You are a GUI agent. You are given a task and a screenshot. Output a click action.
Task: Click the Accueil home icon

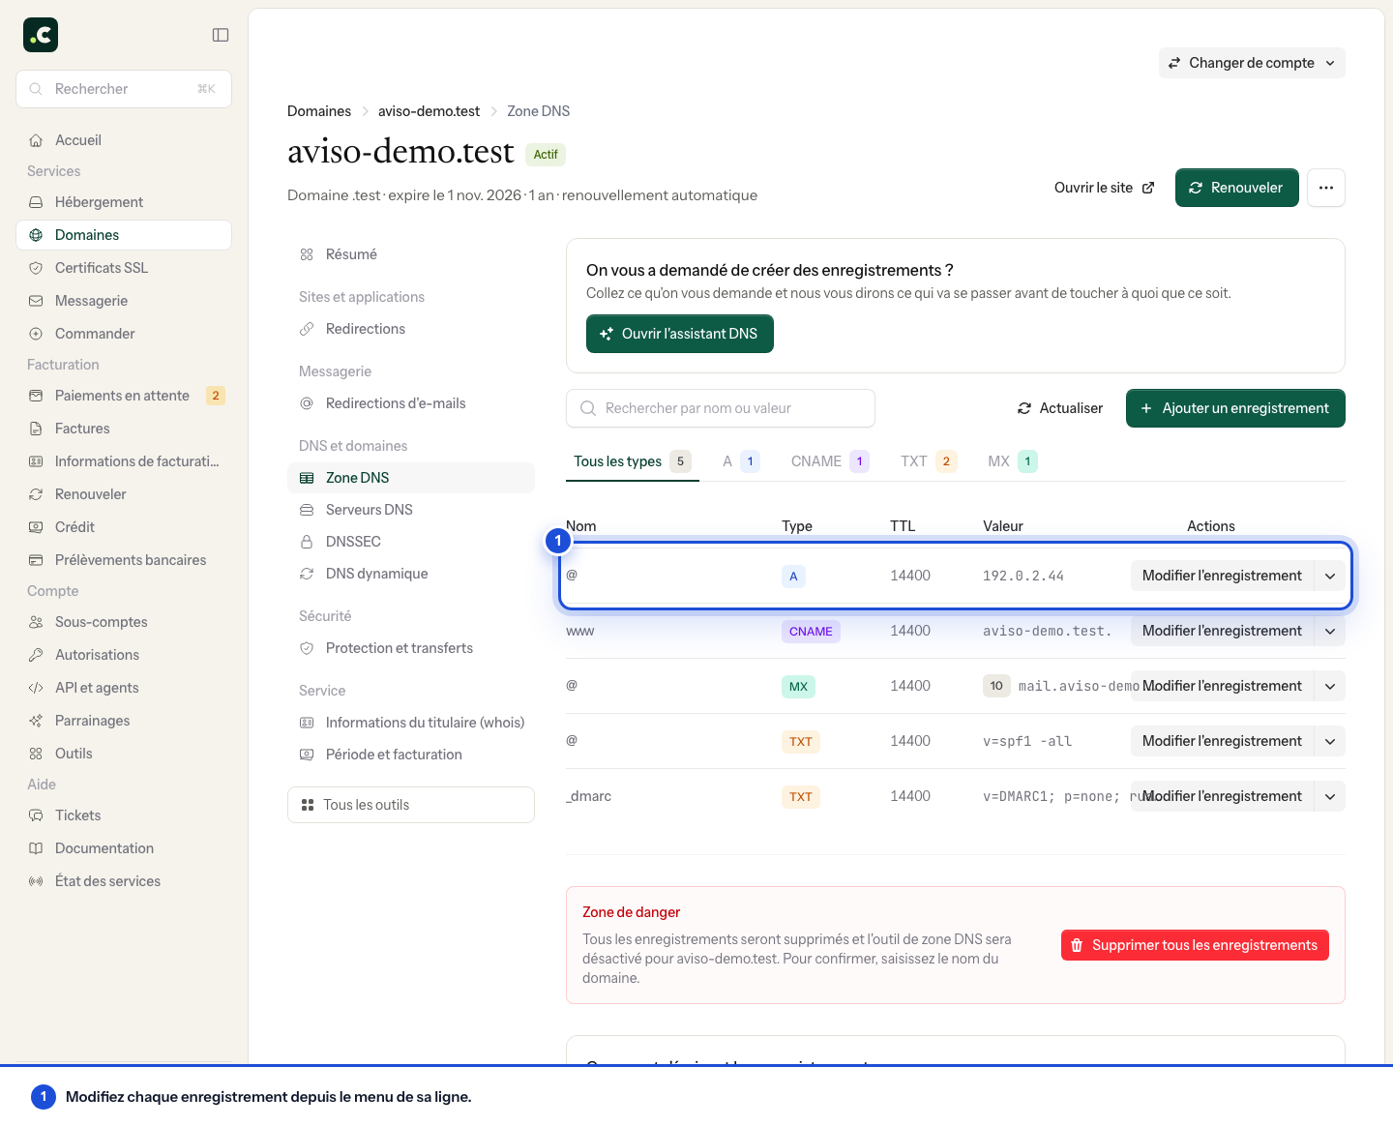pyautogui.click(x=36, y=140)
